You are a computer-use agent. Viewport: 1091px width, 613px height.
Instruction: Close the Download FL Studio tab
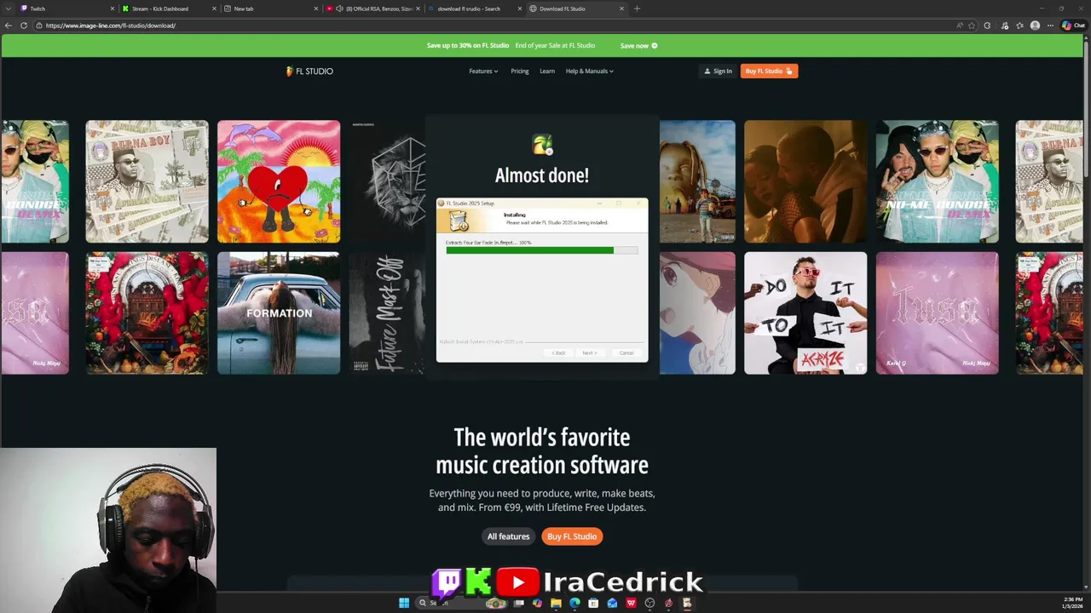click(621, 9)
